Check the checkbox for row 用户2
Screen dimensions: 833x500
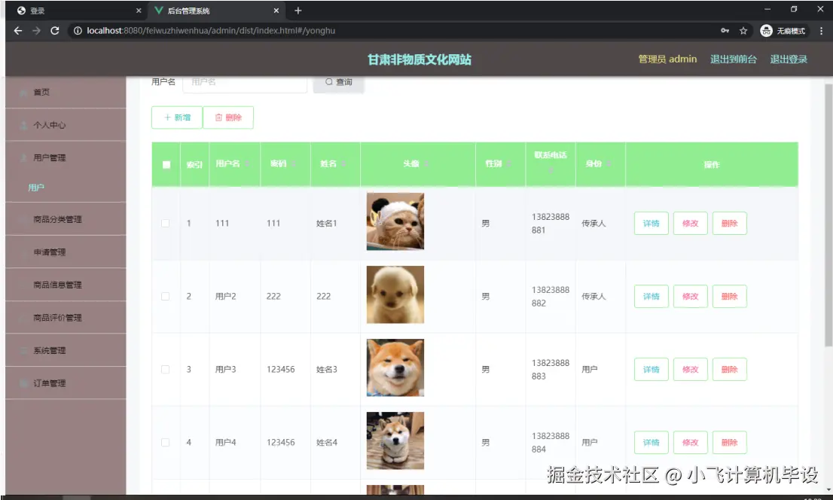[165, 296]
